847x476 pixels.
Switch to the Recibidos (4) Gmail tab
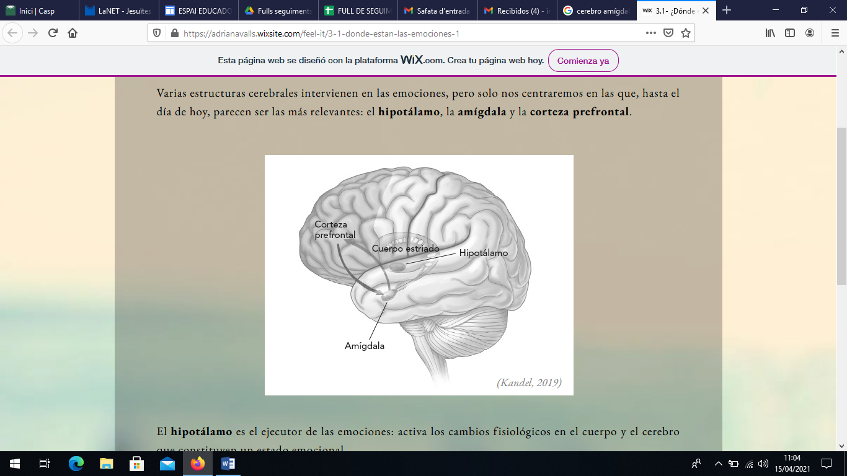pyautogui.click(x=518, y=11)
